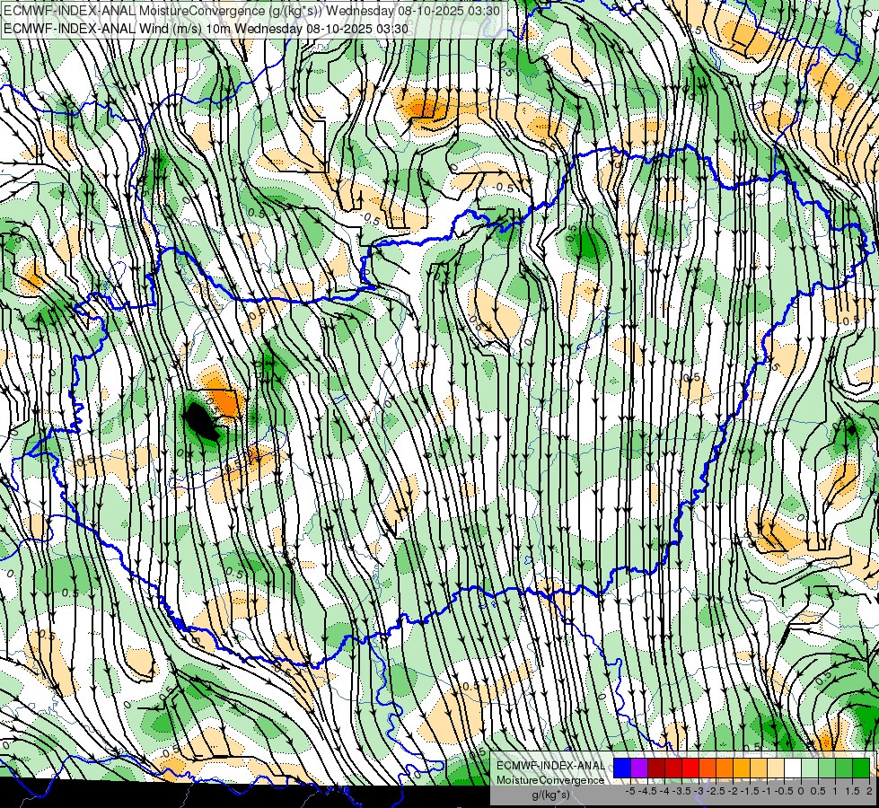Click the ECMWF-INDEX-ANAL label in the legend
879x808 pixels.
550,765
